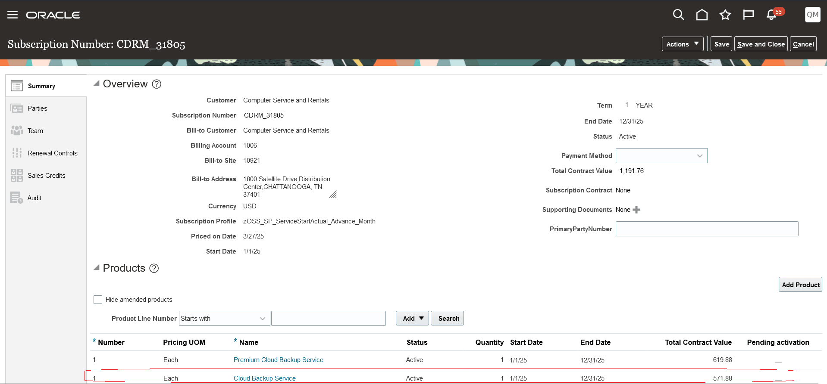
Task: Click the Team tab icon
Action: click(17, 131)
